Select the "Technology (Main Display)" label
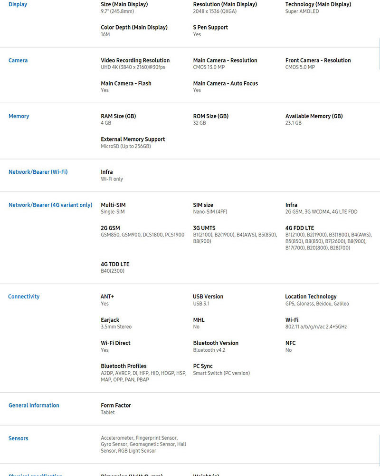 point(318,4)
